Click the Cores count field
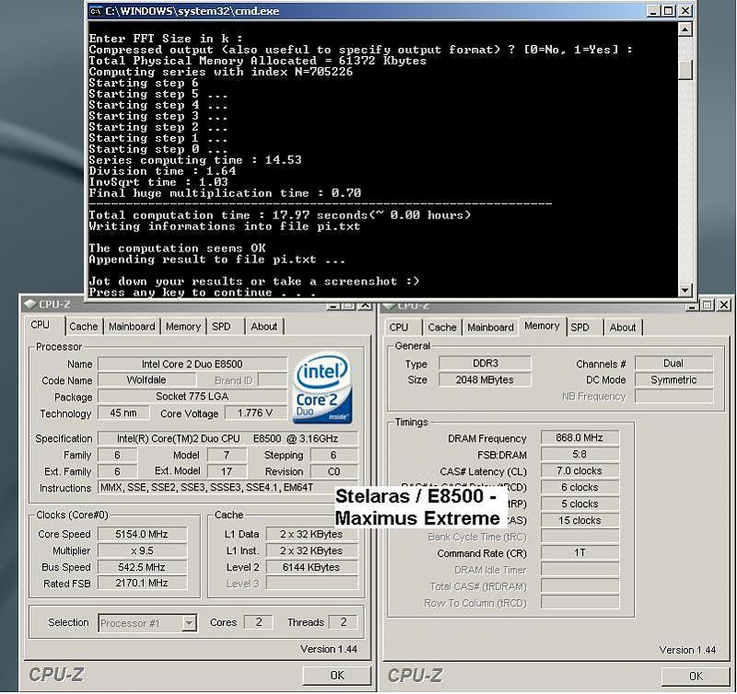Image resolution: width=737 pixels, height=694 pixels. 259,622
